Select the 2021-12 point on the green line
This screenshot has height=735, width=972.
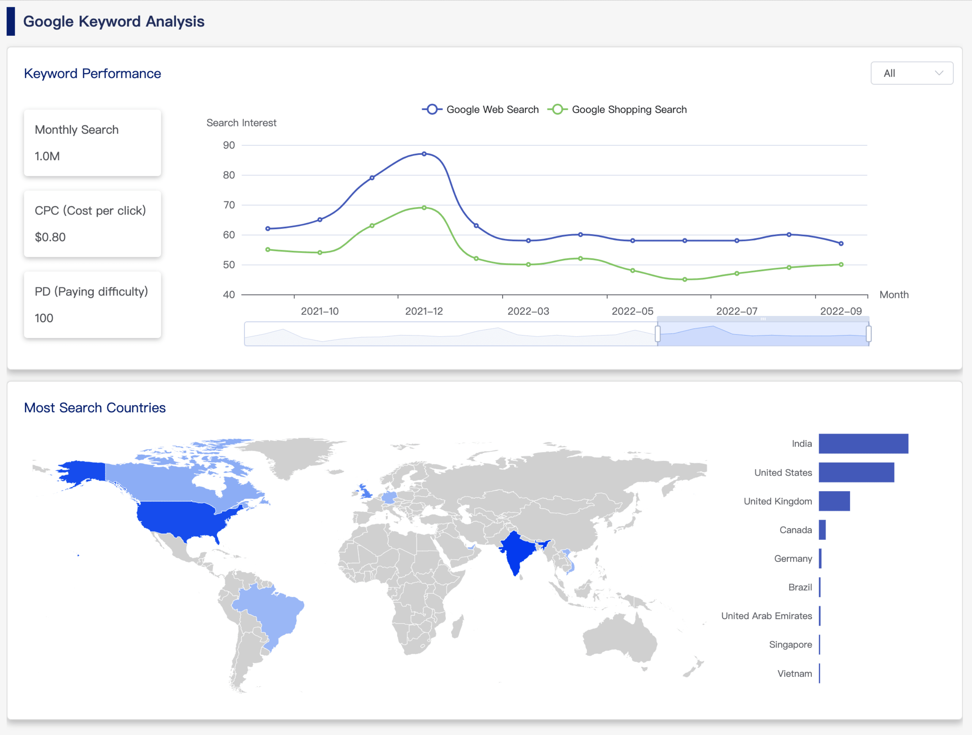pos(424,207)
